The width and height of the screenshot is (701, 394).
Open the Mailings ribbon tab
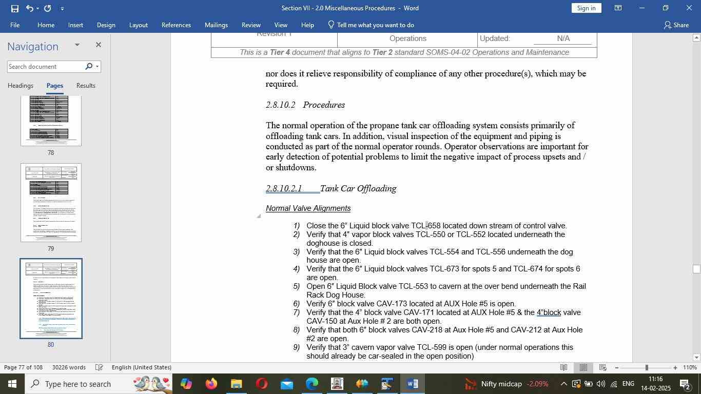pos(216,25)
